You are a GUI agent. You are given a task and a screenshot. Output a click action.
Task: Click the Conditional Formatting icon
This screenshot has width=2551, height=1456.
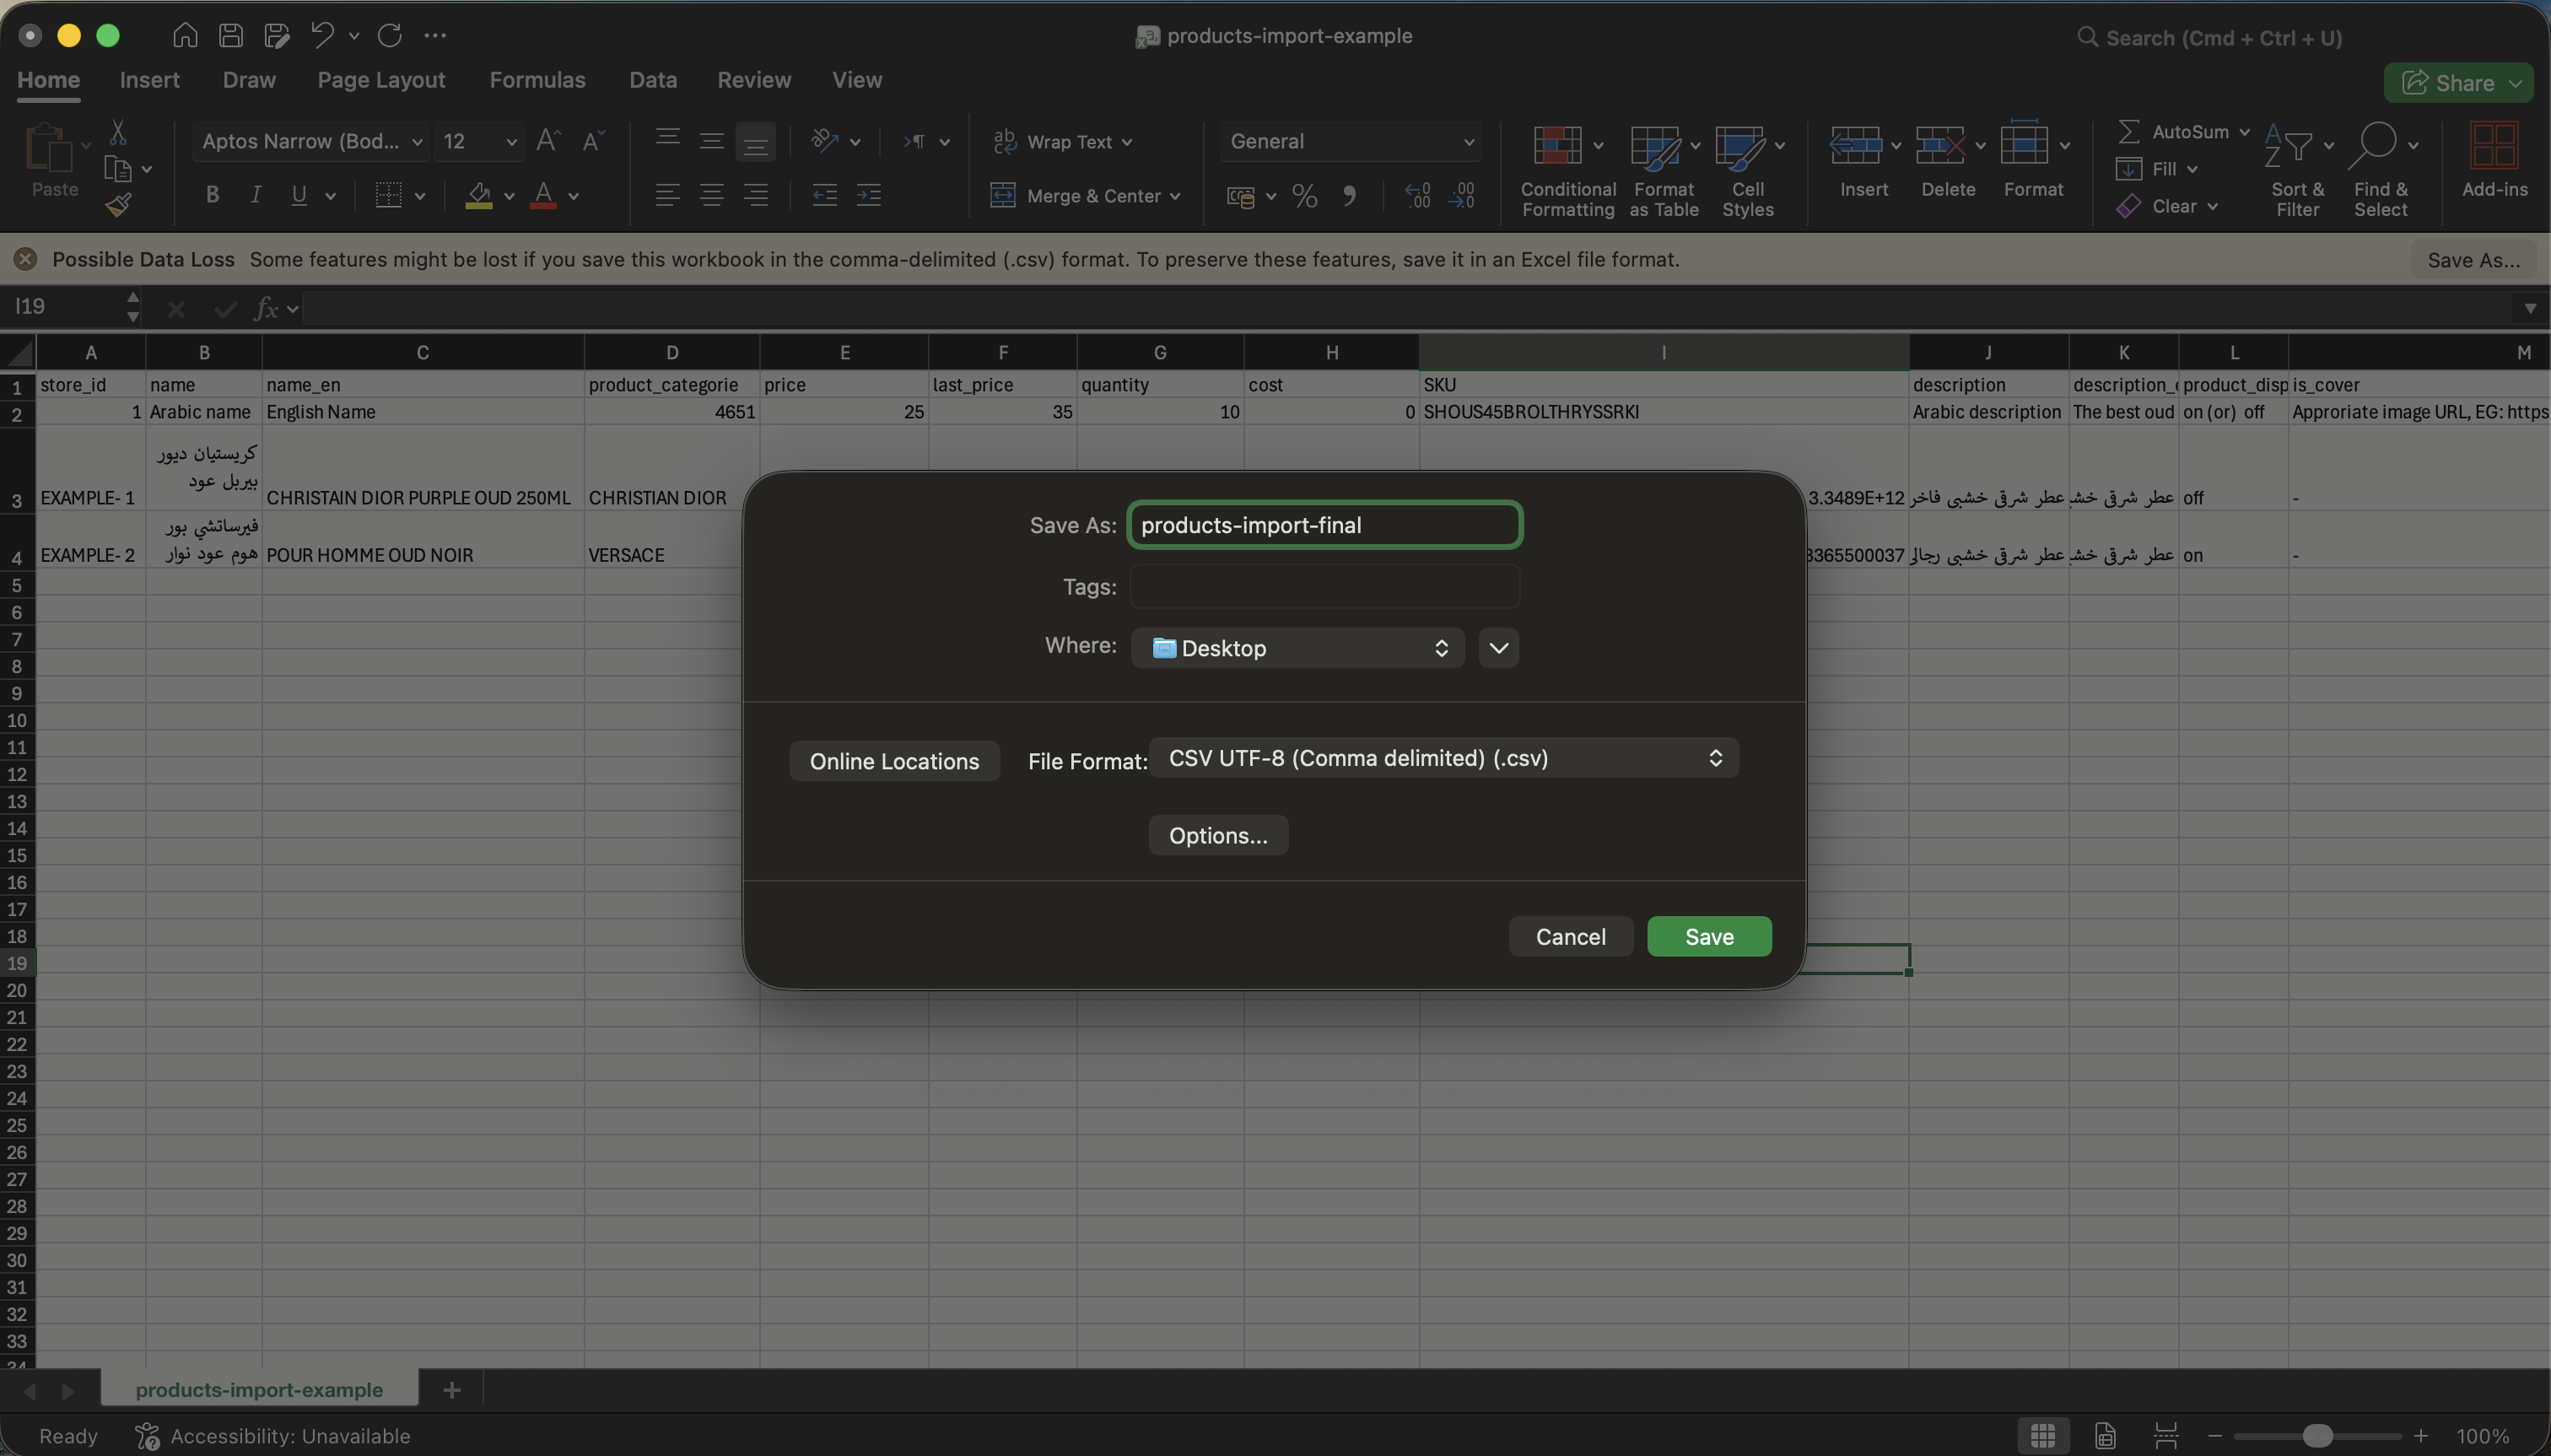1557,146
